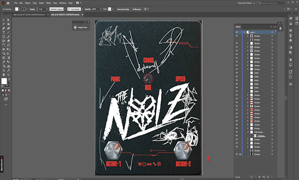Open the Symbols panel club icon
The height and width of the screenshot is (180, 299).
coord(291,40)
